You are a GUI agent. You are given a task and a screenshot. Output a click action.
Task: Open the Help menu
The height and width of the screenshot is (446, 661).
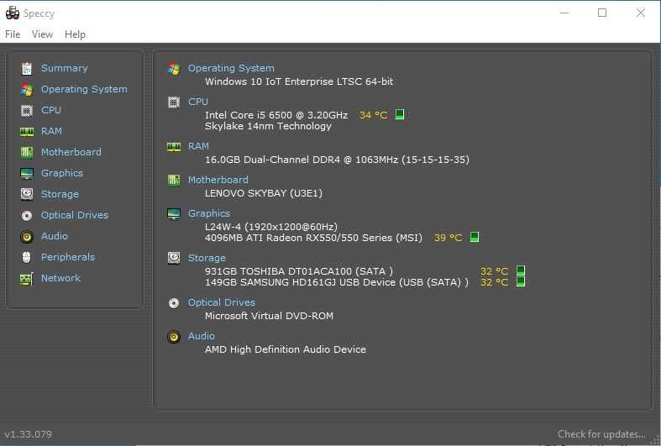pyautogui.click(x=75, y=34)
